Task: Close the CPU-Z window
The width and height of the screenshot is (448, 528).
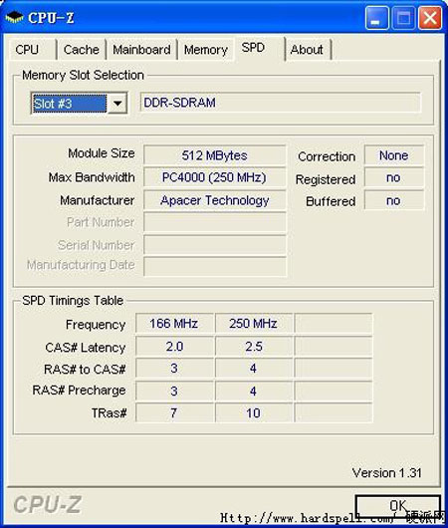Action: (x=430, y=18)
